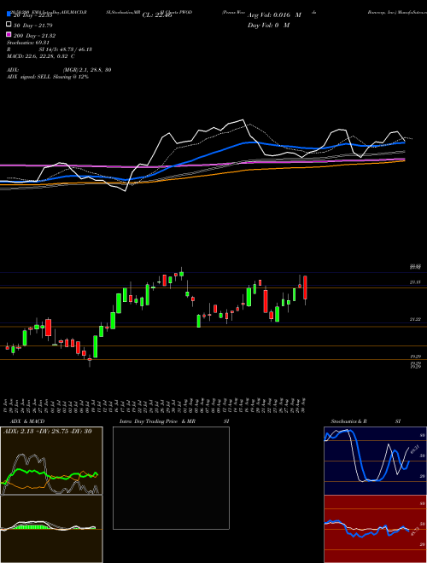Click the RSI 14/3 values line

pos(50,49)
